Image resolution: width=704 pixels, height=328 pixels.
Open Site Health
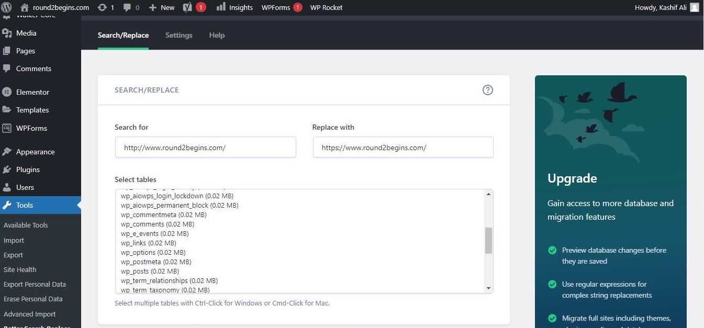pos(20,269)
